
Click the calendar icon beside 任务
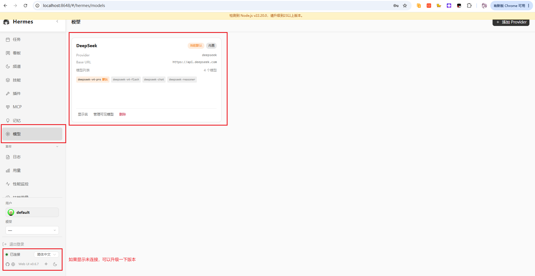(x=8, y=40)
